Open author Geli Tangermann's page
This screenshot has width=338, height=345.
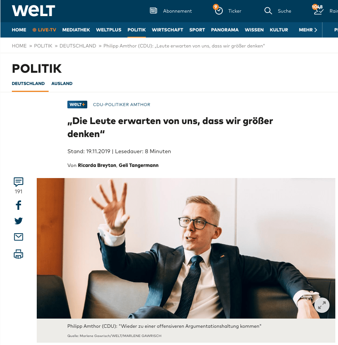pyautogui.click(x=139, y=165)
